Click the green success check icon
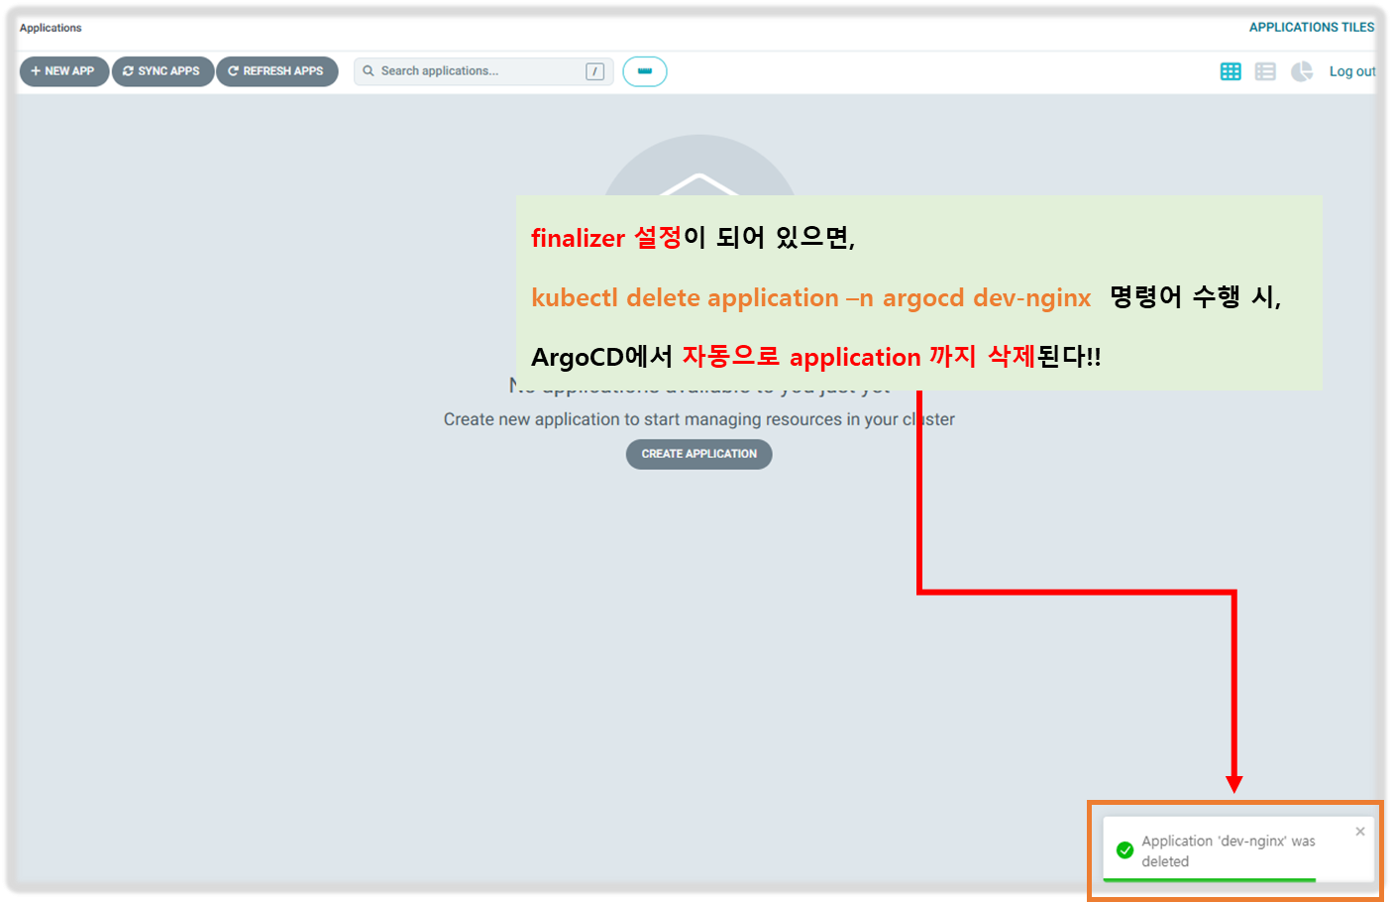 pos(1124,850)
